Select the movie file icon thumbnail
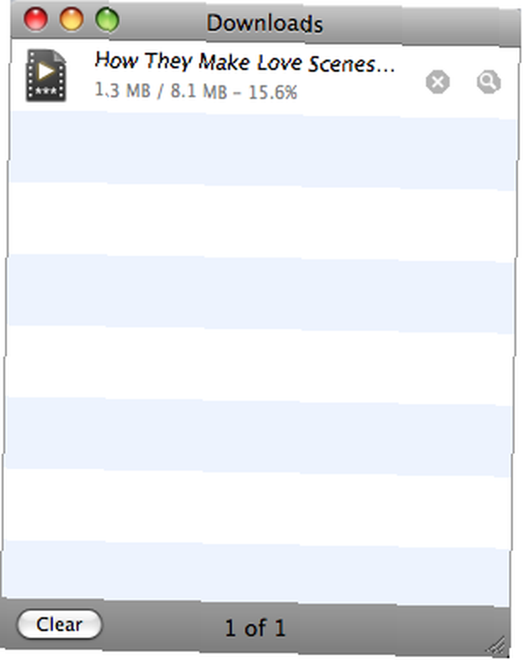523x660 pixels. point(46,75)
